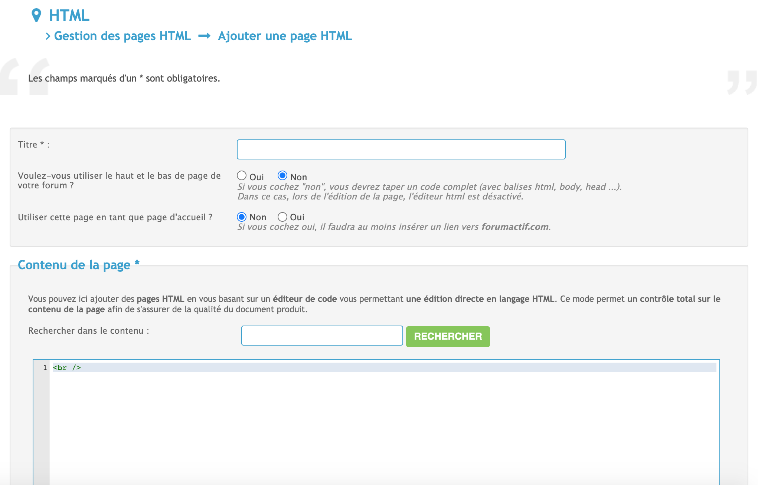Click the forumactif.com bold text

(515, 227)
